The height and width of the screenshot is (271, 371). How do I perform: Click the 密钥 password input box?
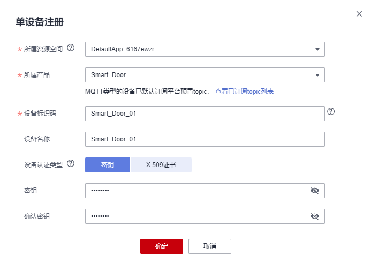[195, 191]
